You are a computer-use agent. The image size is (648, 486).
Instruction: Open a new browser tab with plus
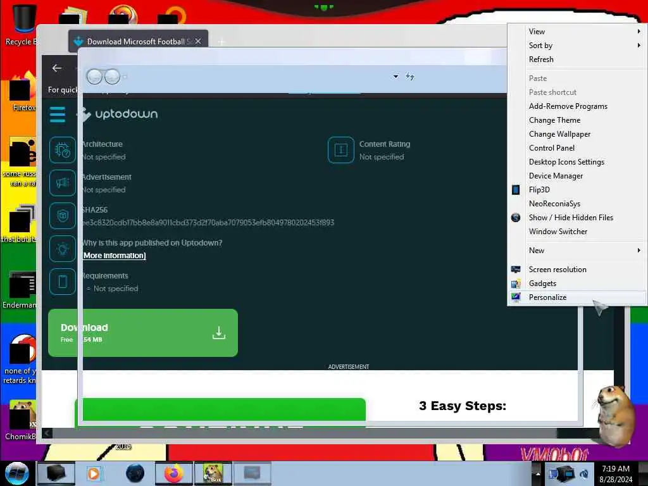(221, 42)
